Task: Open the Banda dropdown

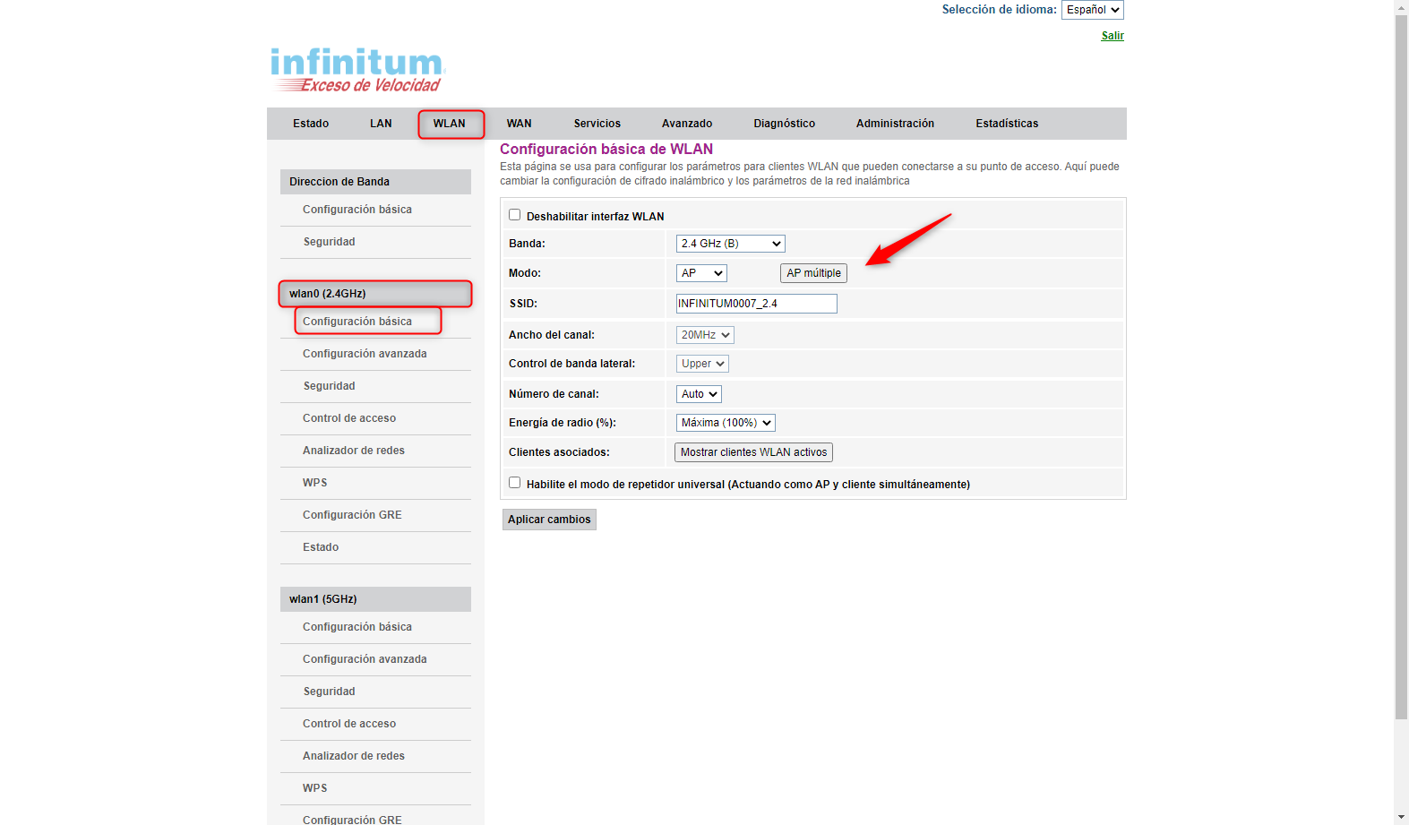Action: pos(730,244)
